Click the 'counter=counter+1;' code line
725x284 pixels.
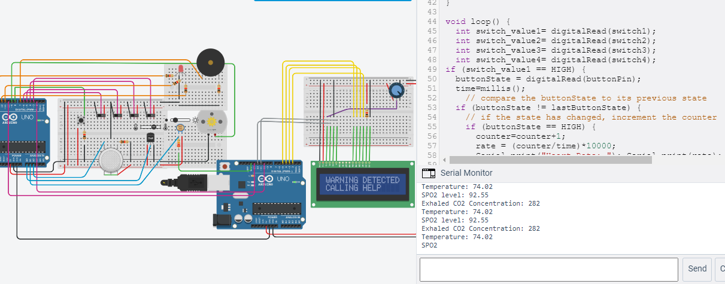click(521, 136)
